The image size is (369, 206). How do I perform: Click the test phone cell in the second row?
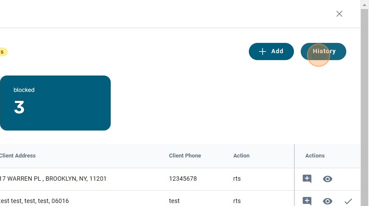174,201
